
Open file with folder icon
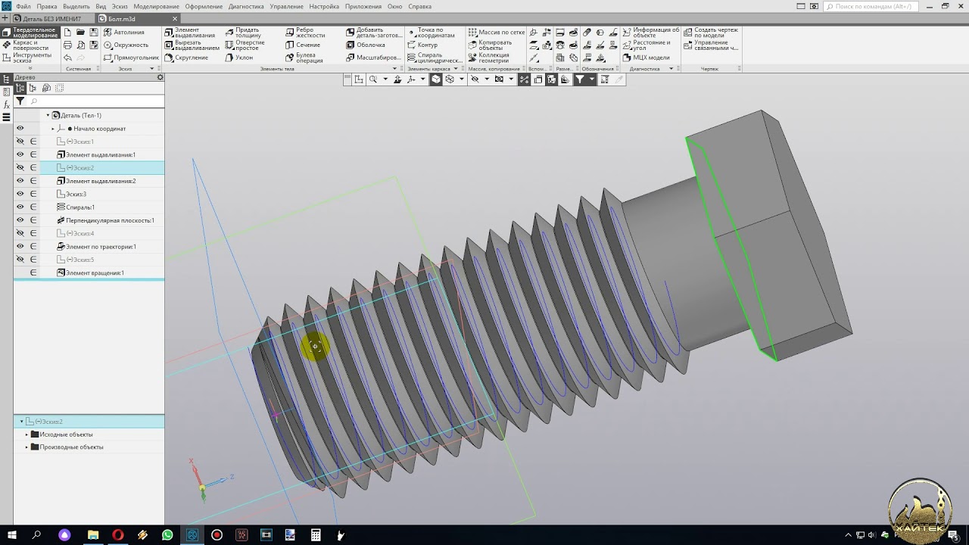click(x=80, y=33)
